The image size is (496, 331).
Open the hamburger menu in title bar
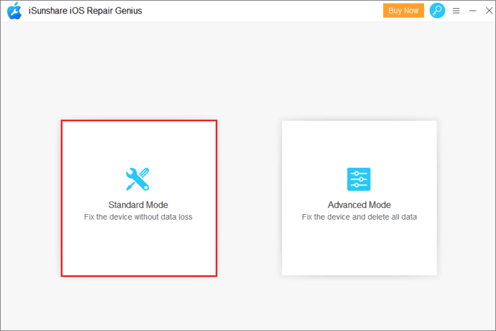pyautogui.click(x=456, y=11)
